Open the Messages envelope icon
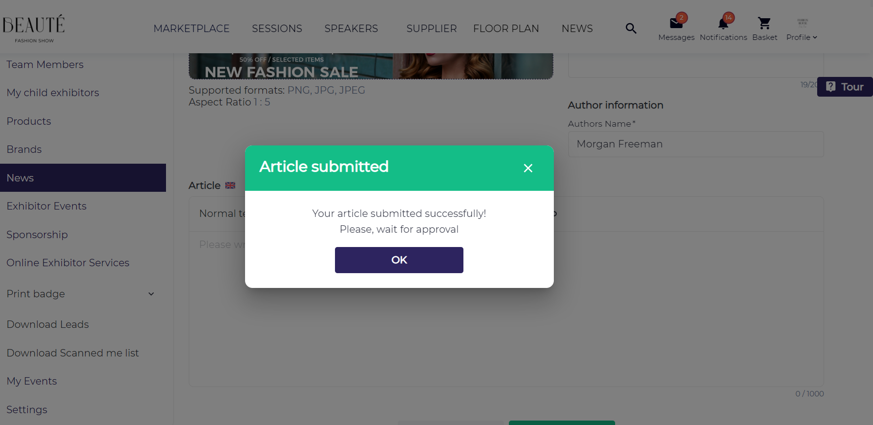Image resolution: width=873 pixels, height=425 pixels. [676, 23]
